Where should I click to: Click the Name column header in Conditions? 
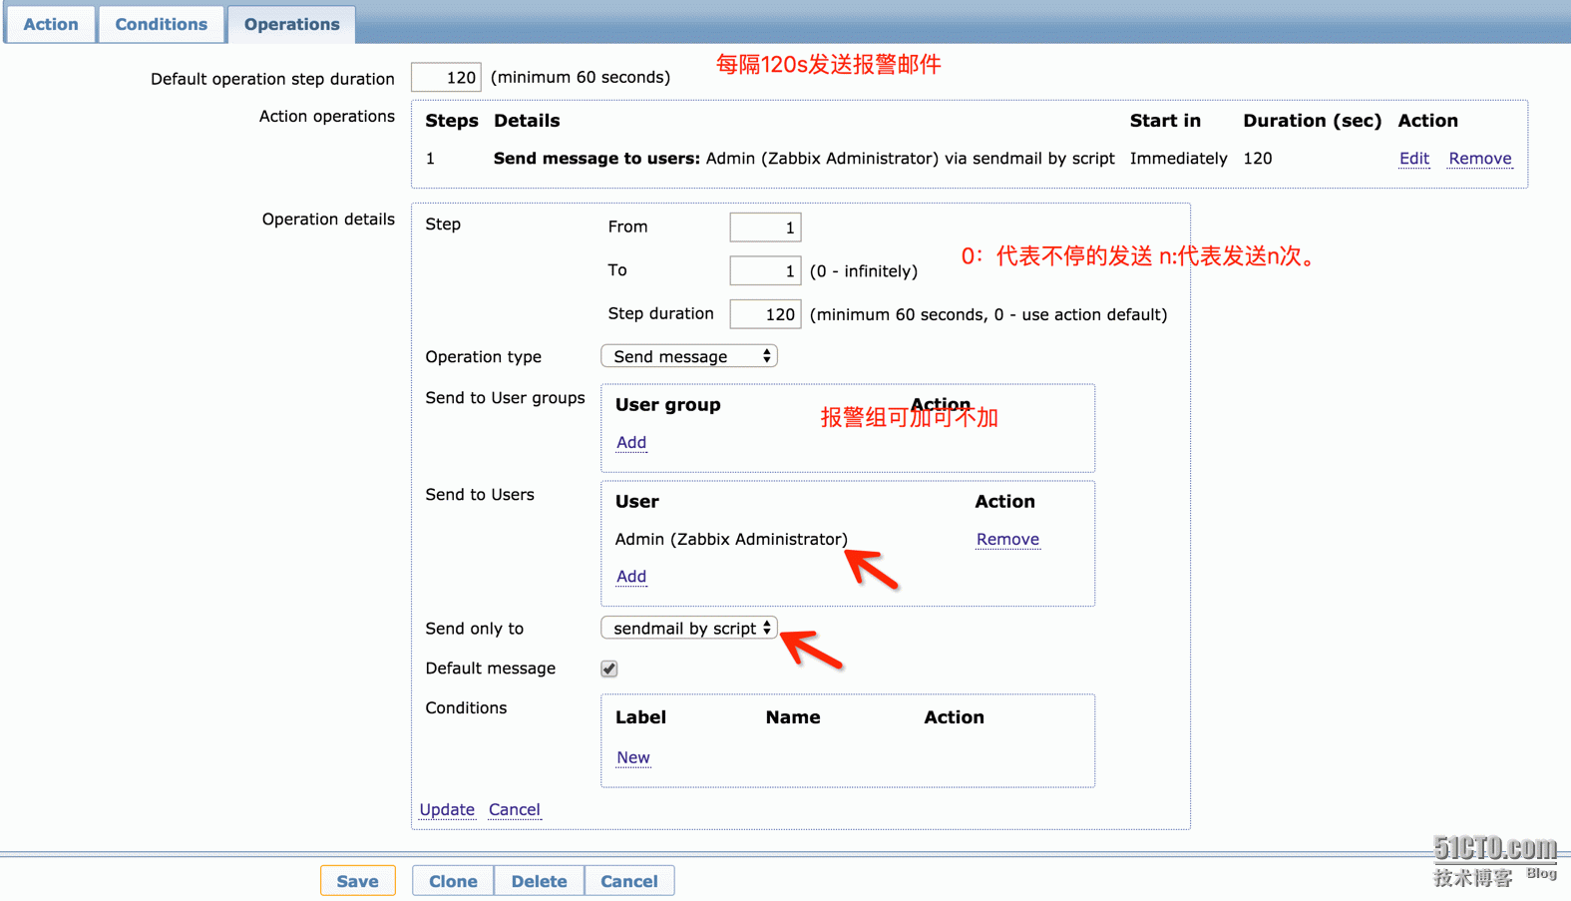[x=793, y=717]
